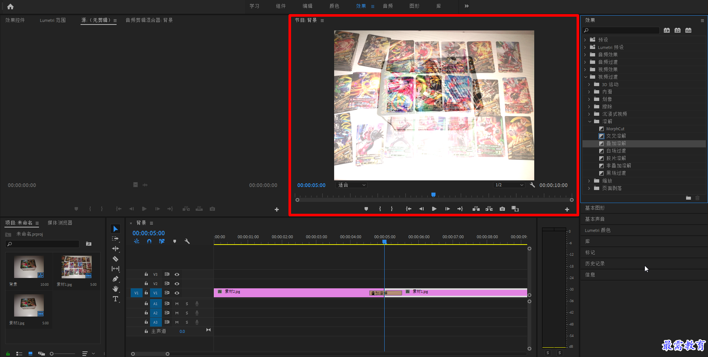Viewport: 708px width, 357px height.
Task: Open the 效果控件 panel tab
Action: click(15, 20)
